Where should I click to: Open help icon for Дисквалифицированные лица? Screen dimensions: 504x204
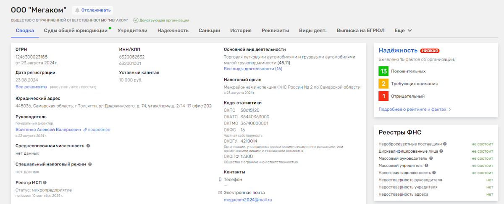(x=441, y=151)
